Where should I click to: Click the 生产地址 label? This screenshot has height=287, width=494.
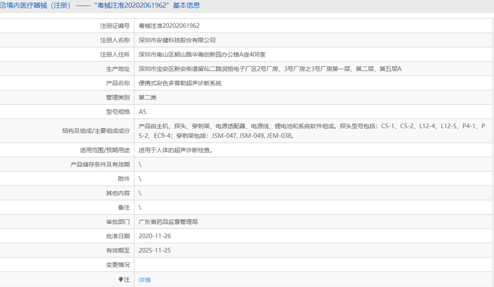[118, 69]
